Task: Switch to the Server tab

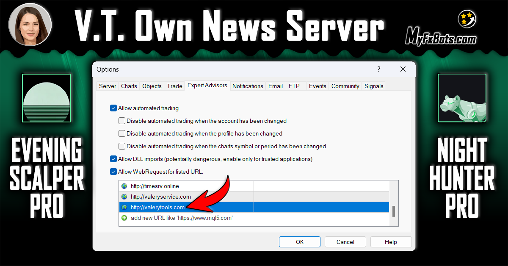Action: coord(108,86)
